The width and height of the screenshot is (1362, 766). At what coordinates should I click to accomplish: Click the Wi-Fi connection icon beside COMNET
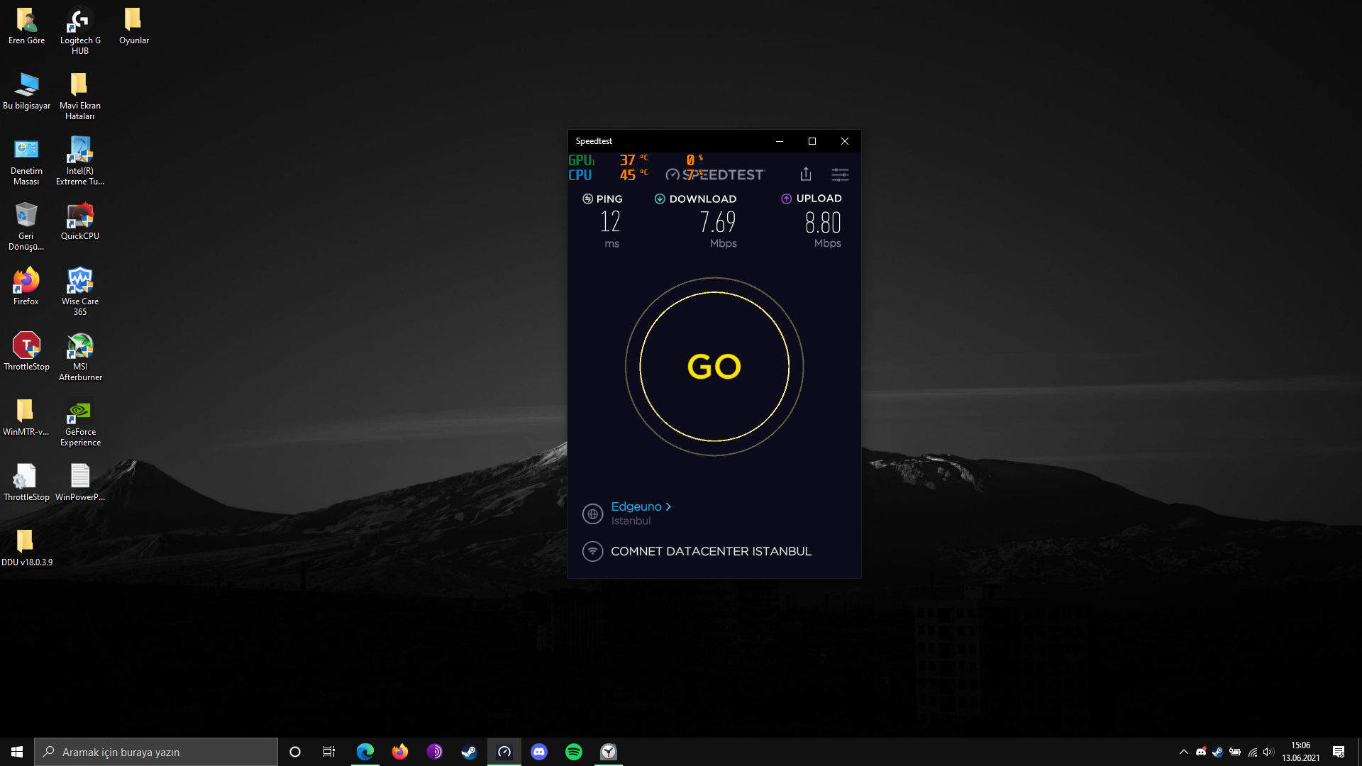point(592,551)
